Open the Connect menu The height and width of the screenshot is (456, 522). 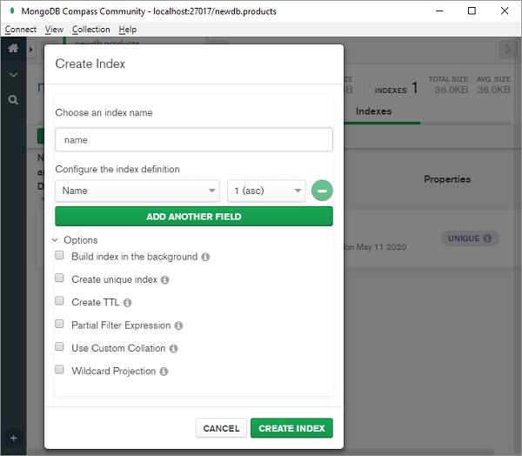pyautogui.click(x=21, y=30)
